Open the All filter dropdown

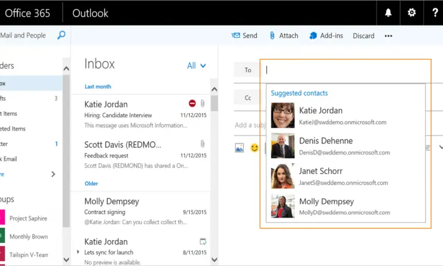(197, 66)
